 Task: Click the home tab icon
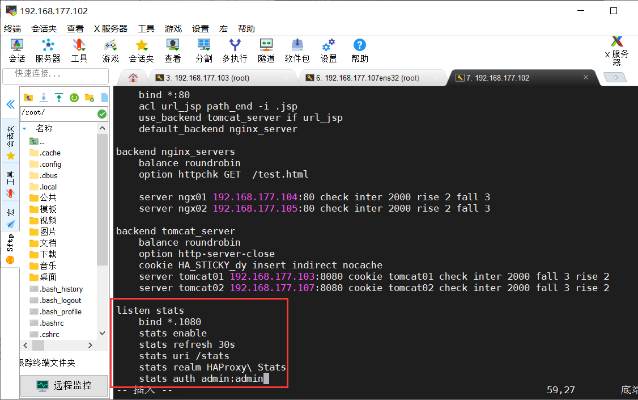[133, 77]
